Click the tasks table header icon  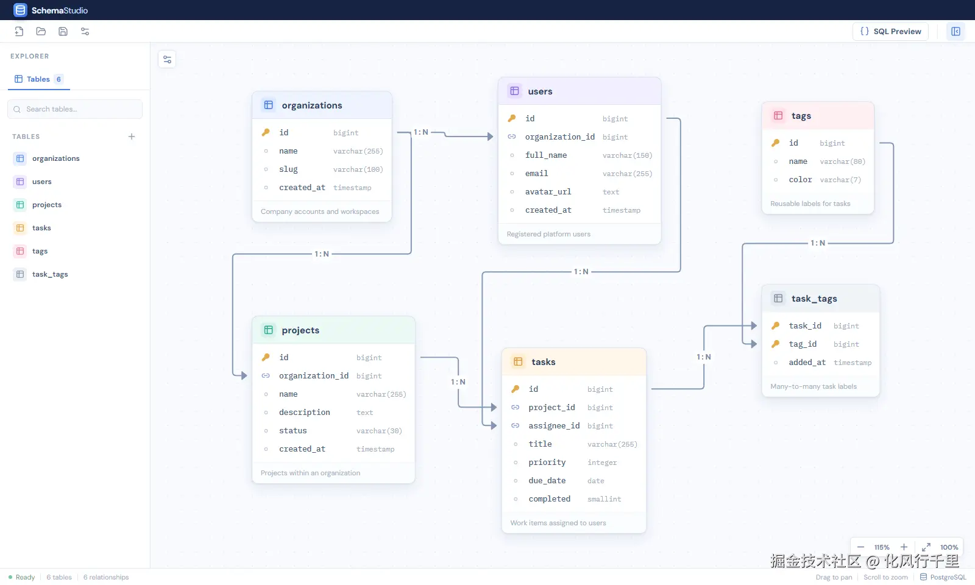(518, 361)
